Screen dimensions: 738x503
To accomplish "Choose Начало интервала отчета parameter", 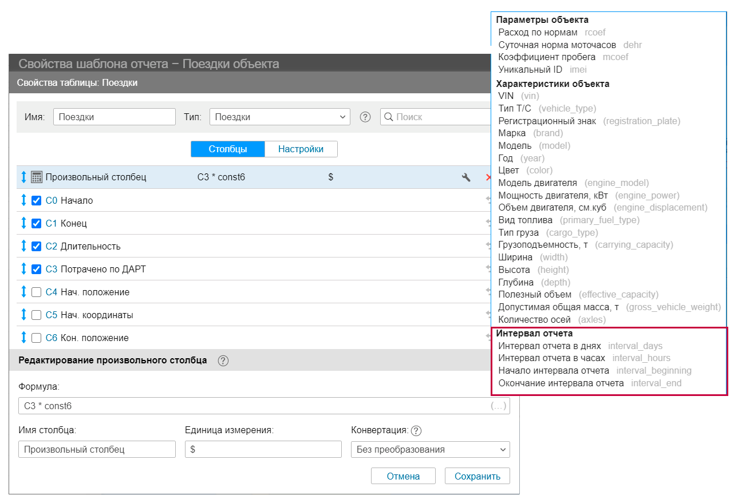I will pos(554,371).
